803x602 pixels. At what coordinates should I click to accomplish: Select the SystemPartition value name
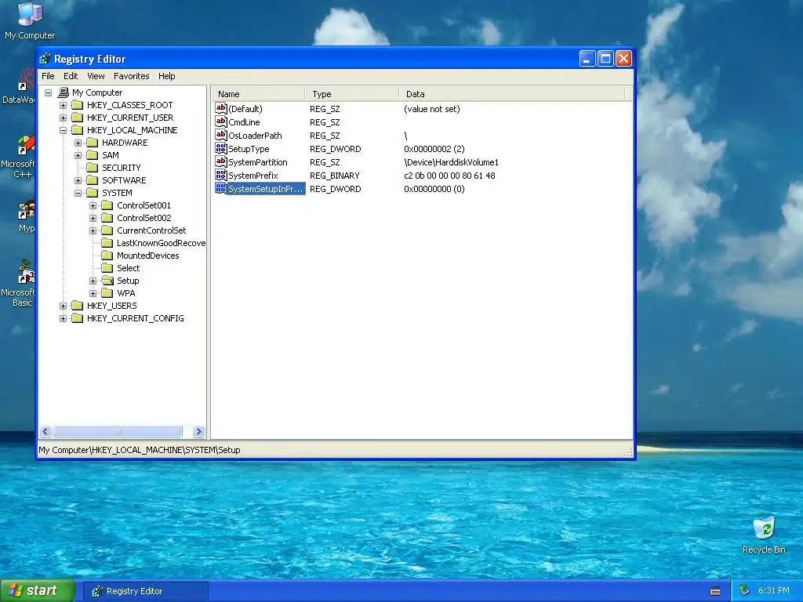pos(257,162)
